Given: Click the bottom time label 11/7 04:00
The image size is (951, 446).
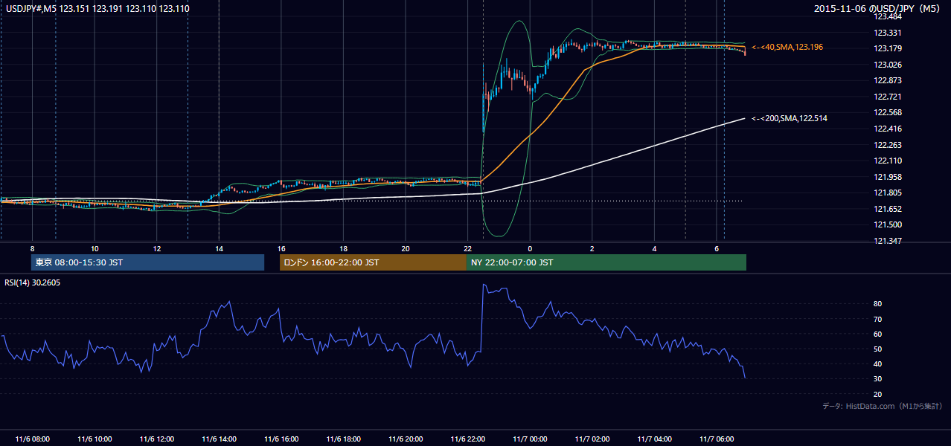Looking at the screenshot, I should [x=654, y=439].
